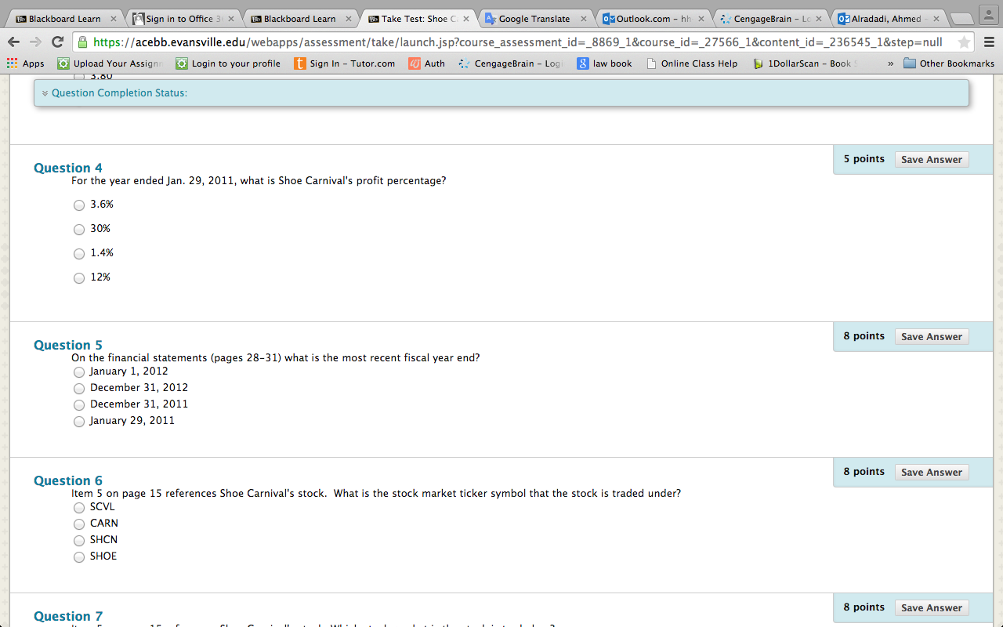
Task: Open the Sign In - Tutor.com bookmark
Action: coord(344,63)
